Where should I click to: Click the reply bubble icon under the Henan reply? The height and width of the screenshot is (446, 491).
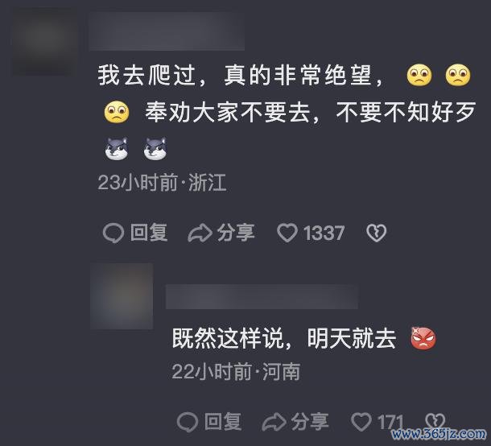(188, 422)
